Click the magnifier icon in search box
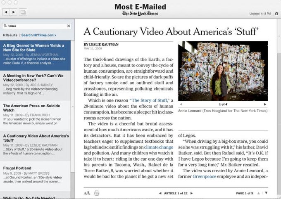The height and width of the screenshot is (199, 281). click(x=5, y=26)
